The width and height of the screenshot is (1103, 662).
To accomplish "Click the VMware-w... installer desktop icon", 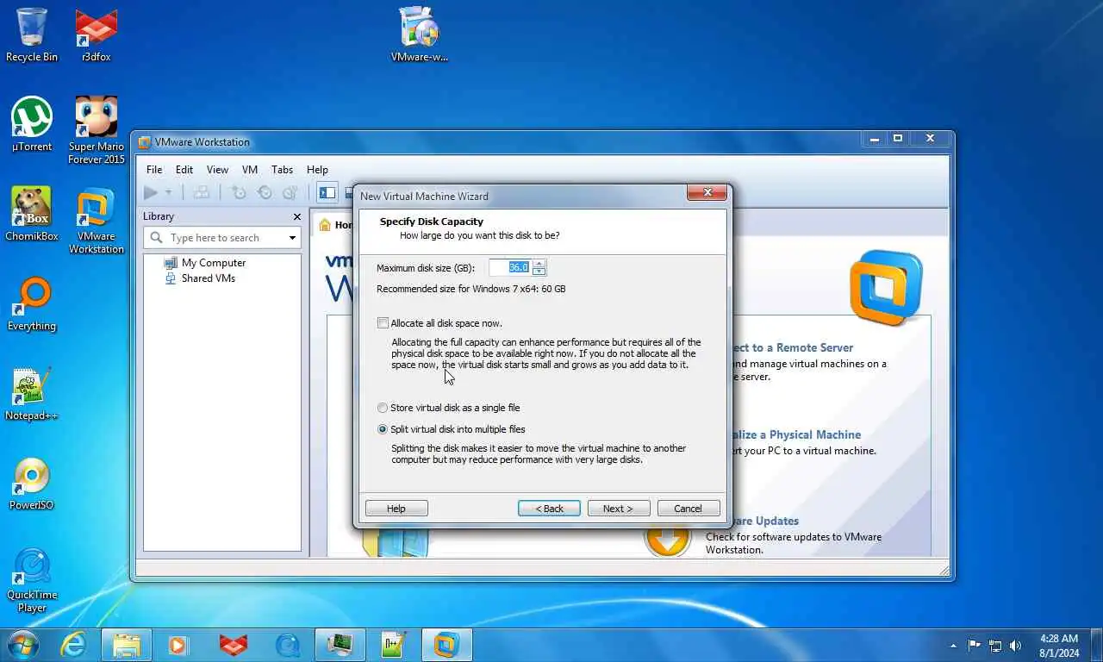I will tap(420, 34).
